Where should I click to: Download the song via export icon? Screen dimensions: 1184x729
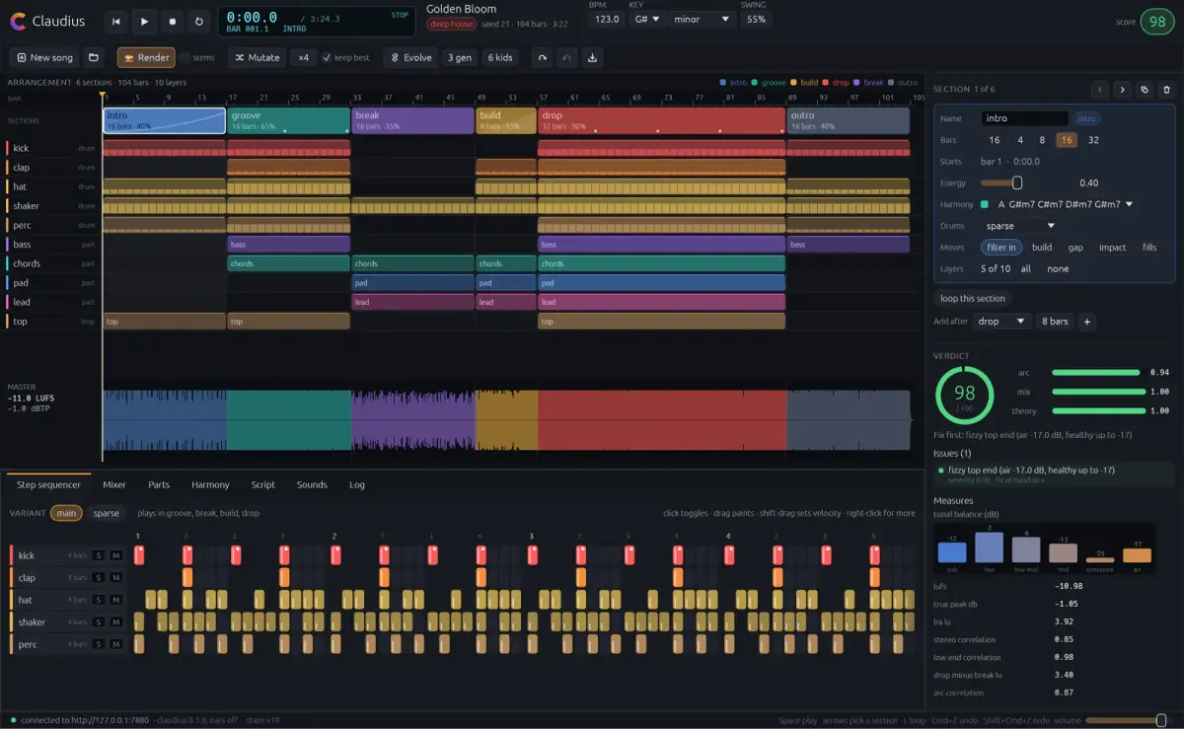tap(592, 57)
